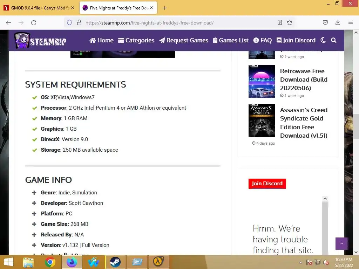Click the SYSTEM REQUIREMENTS heading
Image resolution: width=359 pixels, height=269 pixels.
pyautogui.click(x=76, y=85)
